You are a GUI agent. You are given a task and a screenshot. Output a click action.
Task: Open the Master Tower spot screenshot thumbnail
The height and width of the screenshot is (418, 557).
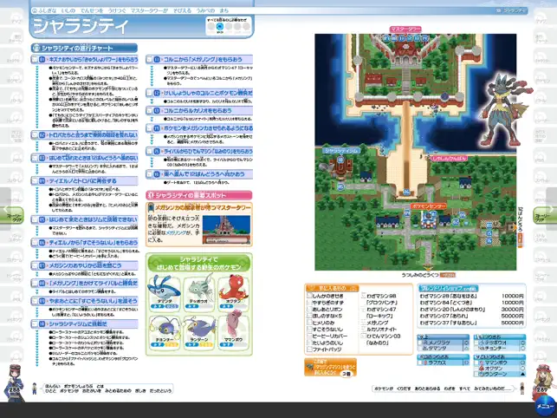[226, 230]
